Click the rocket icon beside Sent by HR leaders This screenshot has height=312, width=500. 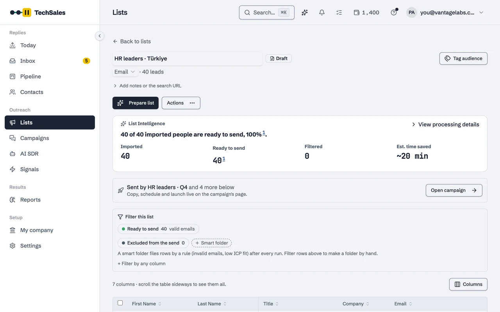click(x=121, y=190)
